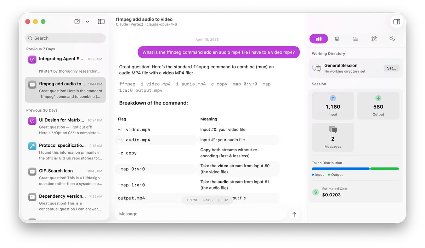Compose a new chat with the pencil icon
Image resolution: width=425 pixels, height=248 pixels.
(77, 21)
